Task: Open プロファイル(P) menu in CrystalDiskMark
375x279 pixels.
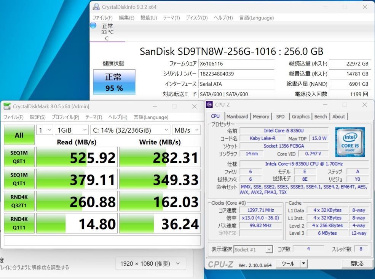Action: coord(65,117)
